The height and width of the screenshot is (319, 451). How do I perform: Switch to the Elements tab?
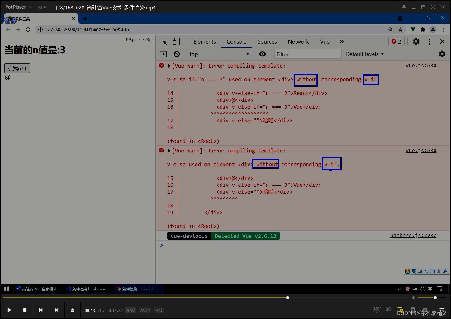pos(205,42)
